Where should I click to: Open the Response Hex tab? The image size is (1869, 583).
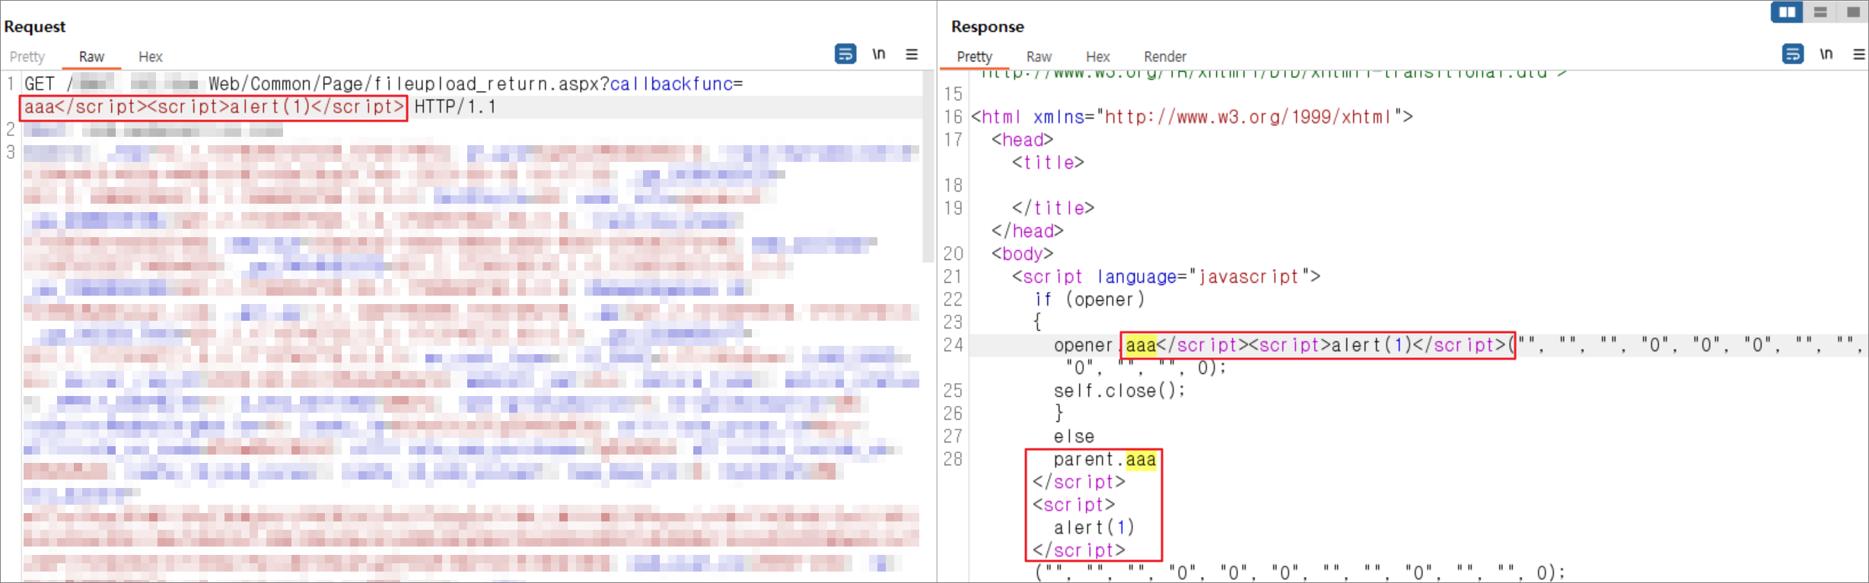(1097, 57)
